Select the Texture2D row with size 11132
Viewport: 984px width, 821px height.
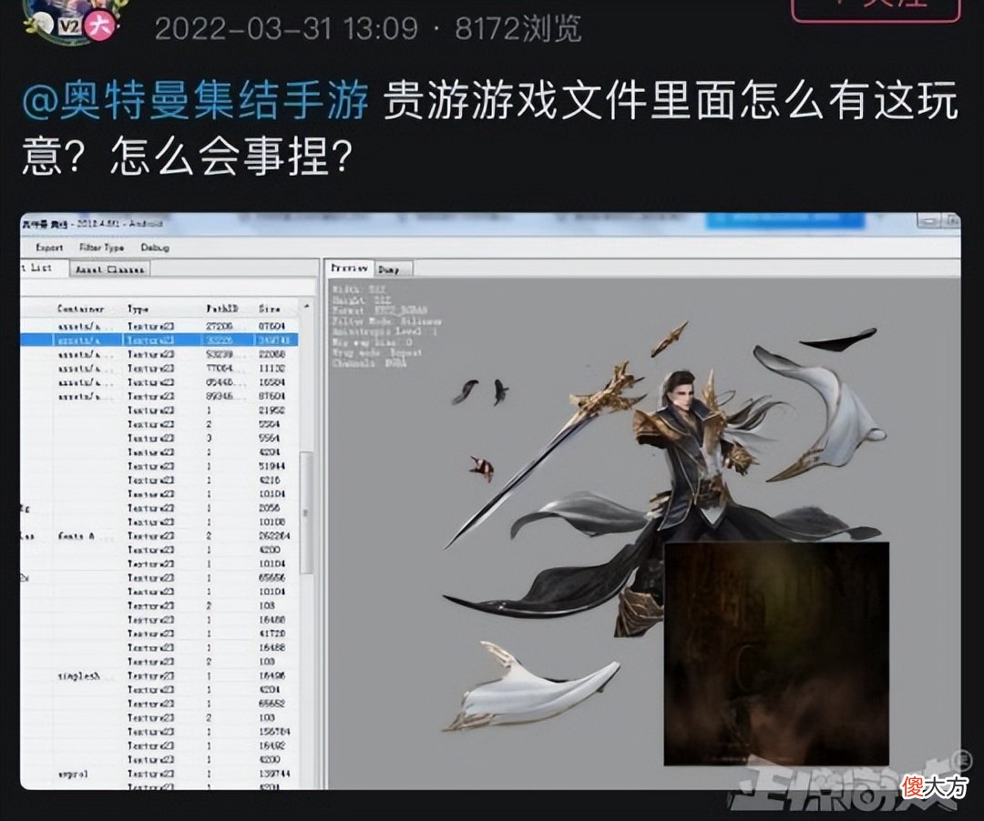click(x=159, y=369)
